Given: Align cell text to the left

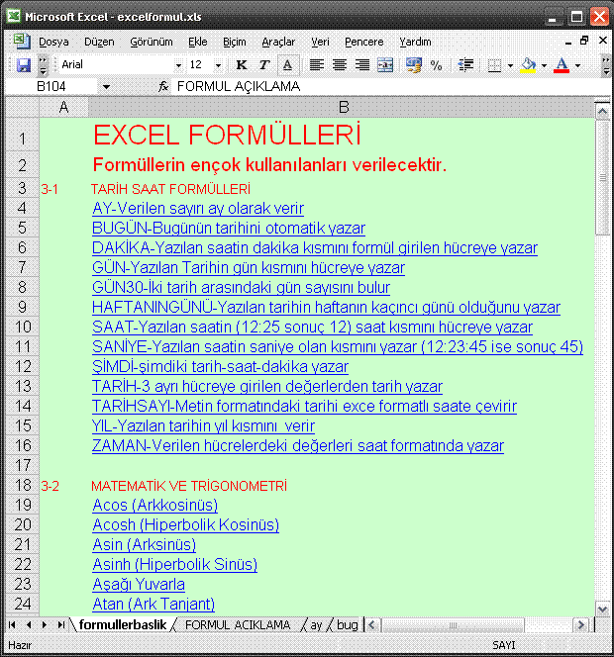Looking at the screenshot, I should point(316,65).
